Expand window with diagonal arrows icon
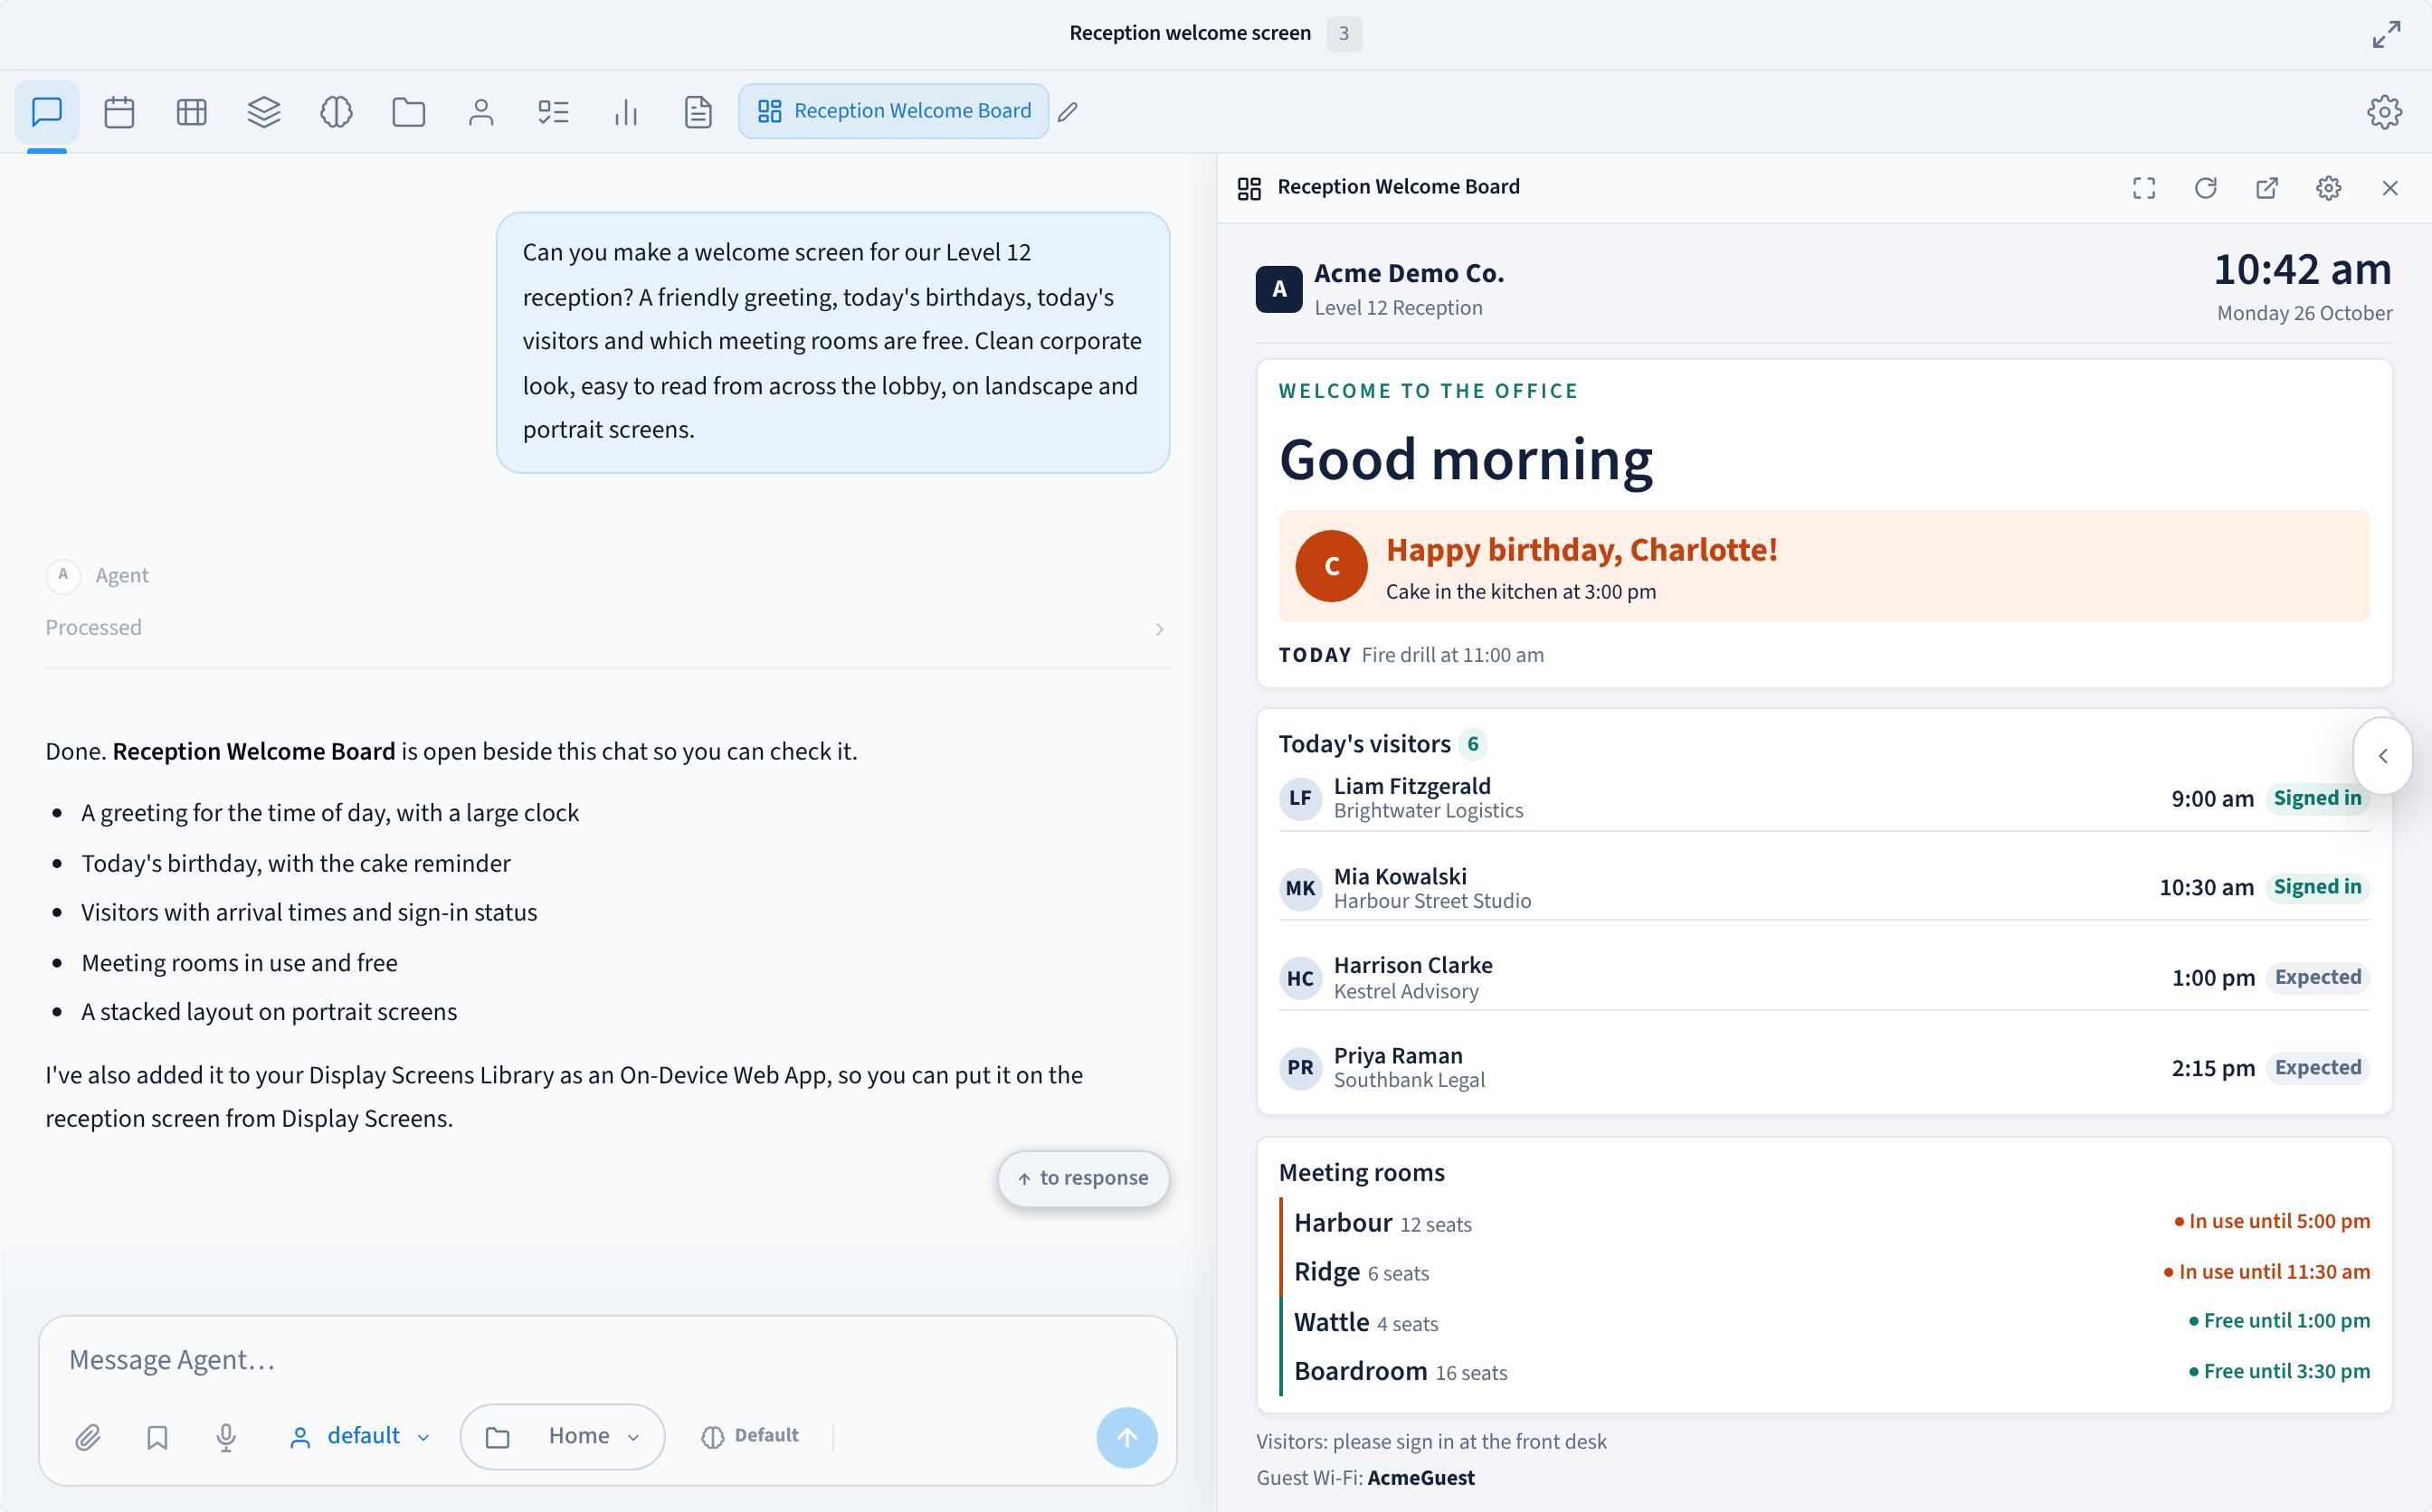 click(2386, 34)
